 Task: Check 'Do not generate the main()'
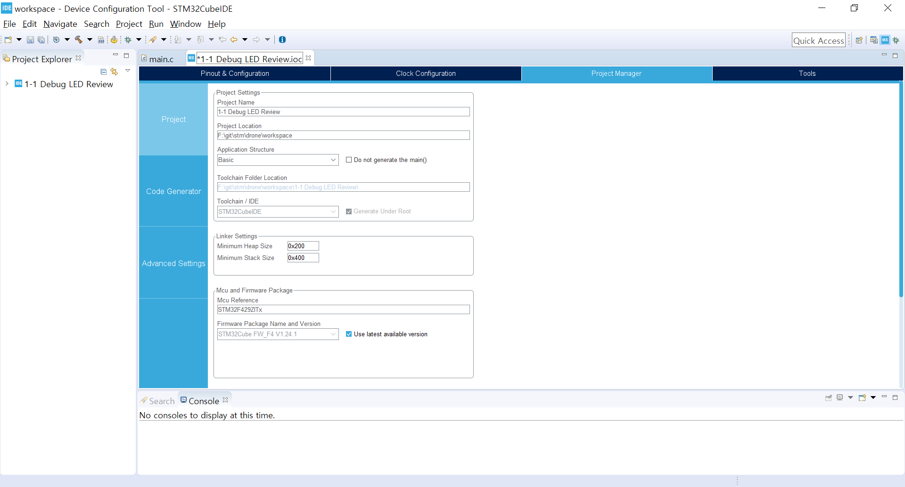[349, 160]
